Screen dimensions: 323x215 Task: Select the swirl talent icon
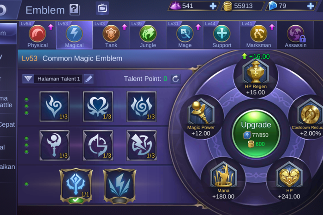142,106
